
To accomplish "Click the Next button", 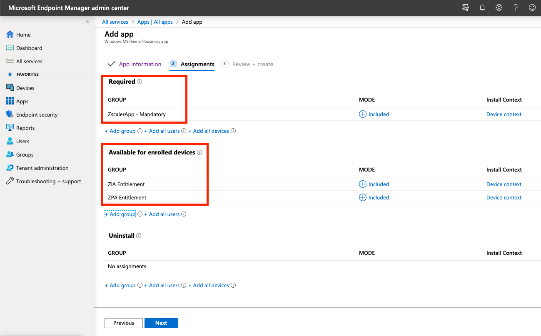I will [x=161, y=323].
